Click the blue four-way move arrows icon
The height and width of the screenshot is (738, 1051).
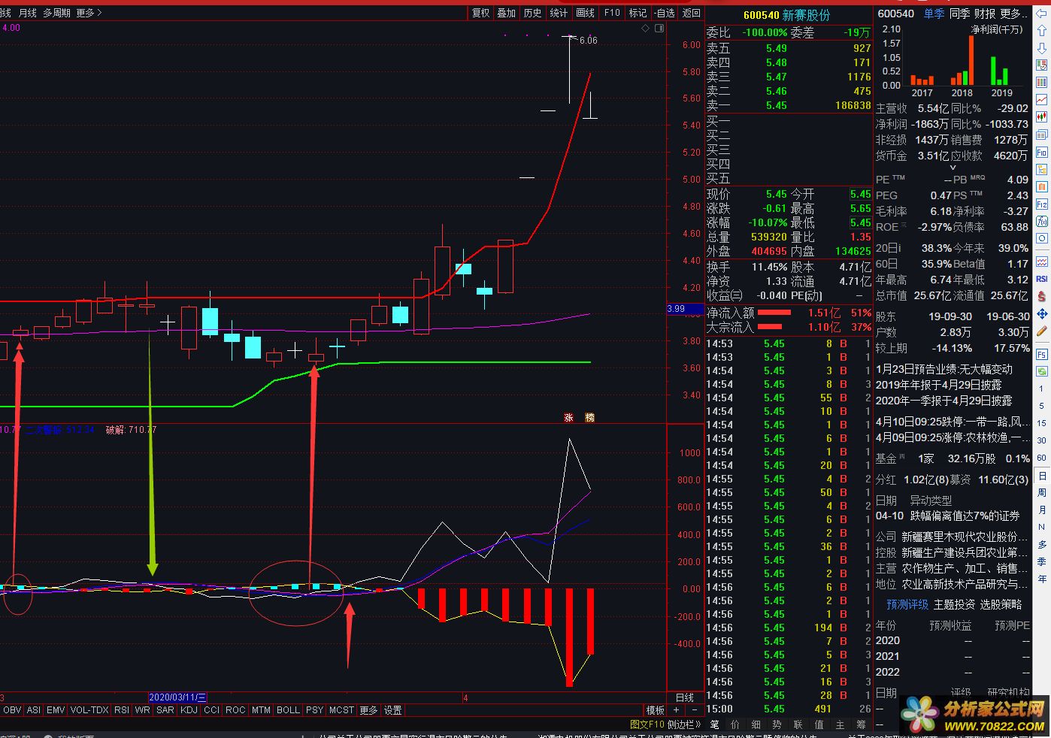point(1042,313)
